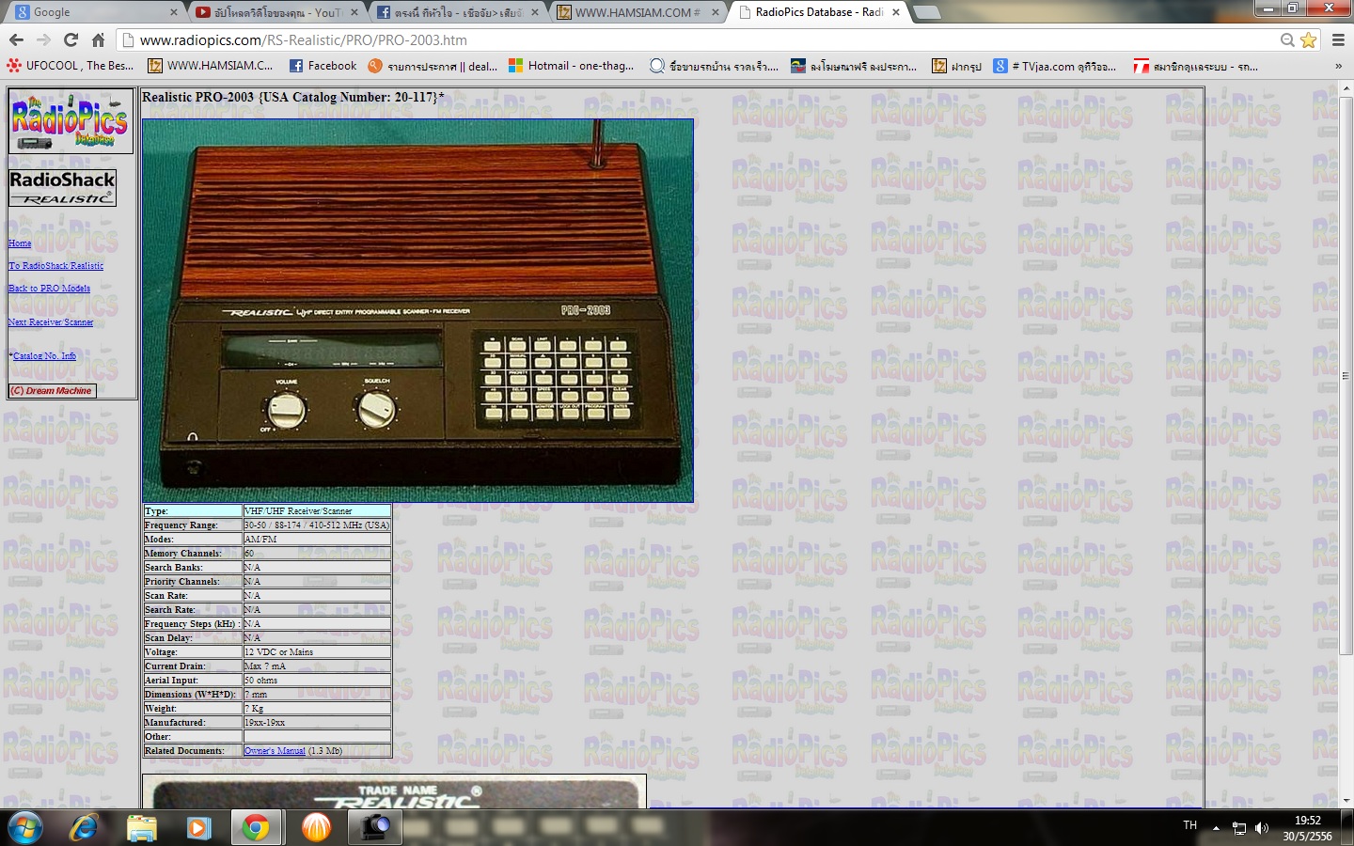Click the PRO-2003 scanner photo

(417, 310)
